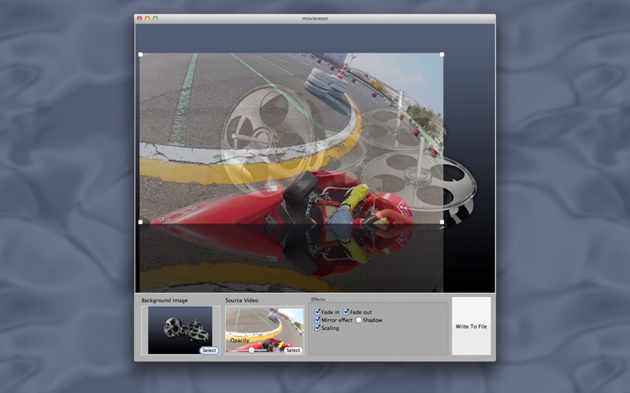Image resolution: width=630 pixels, height=393 pixels.
Task: Click the Opacity label text
Action: 240,340
